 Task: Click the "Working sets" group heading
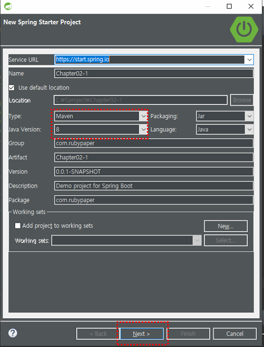29,212
